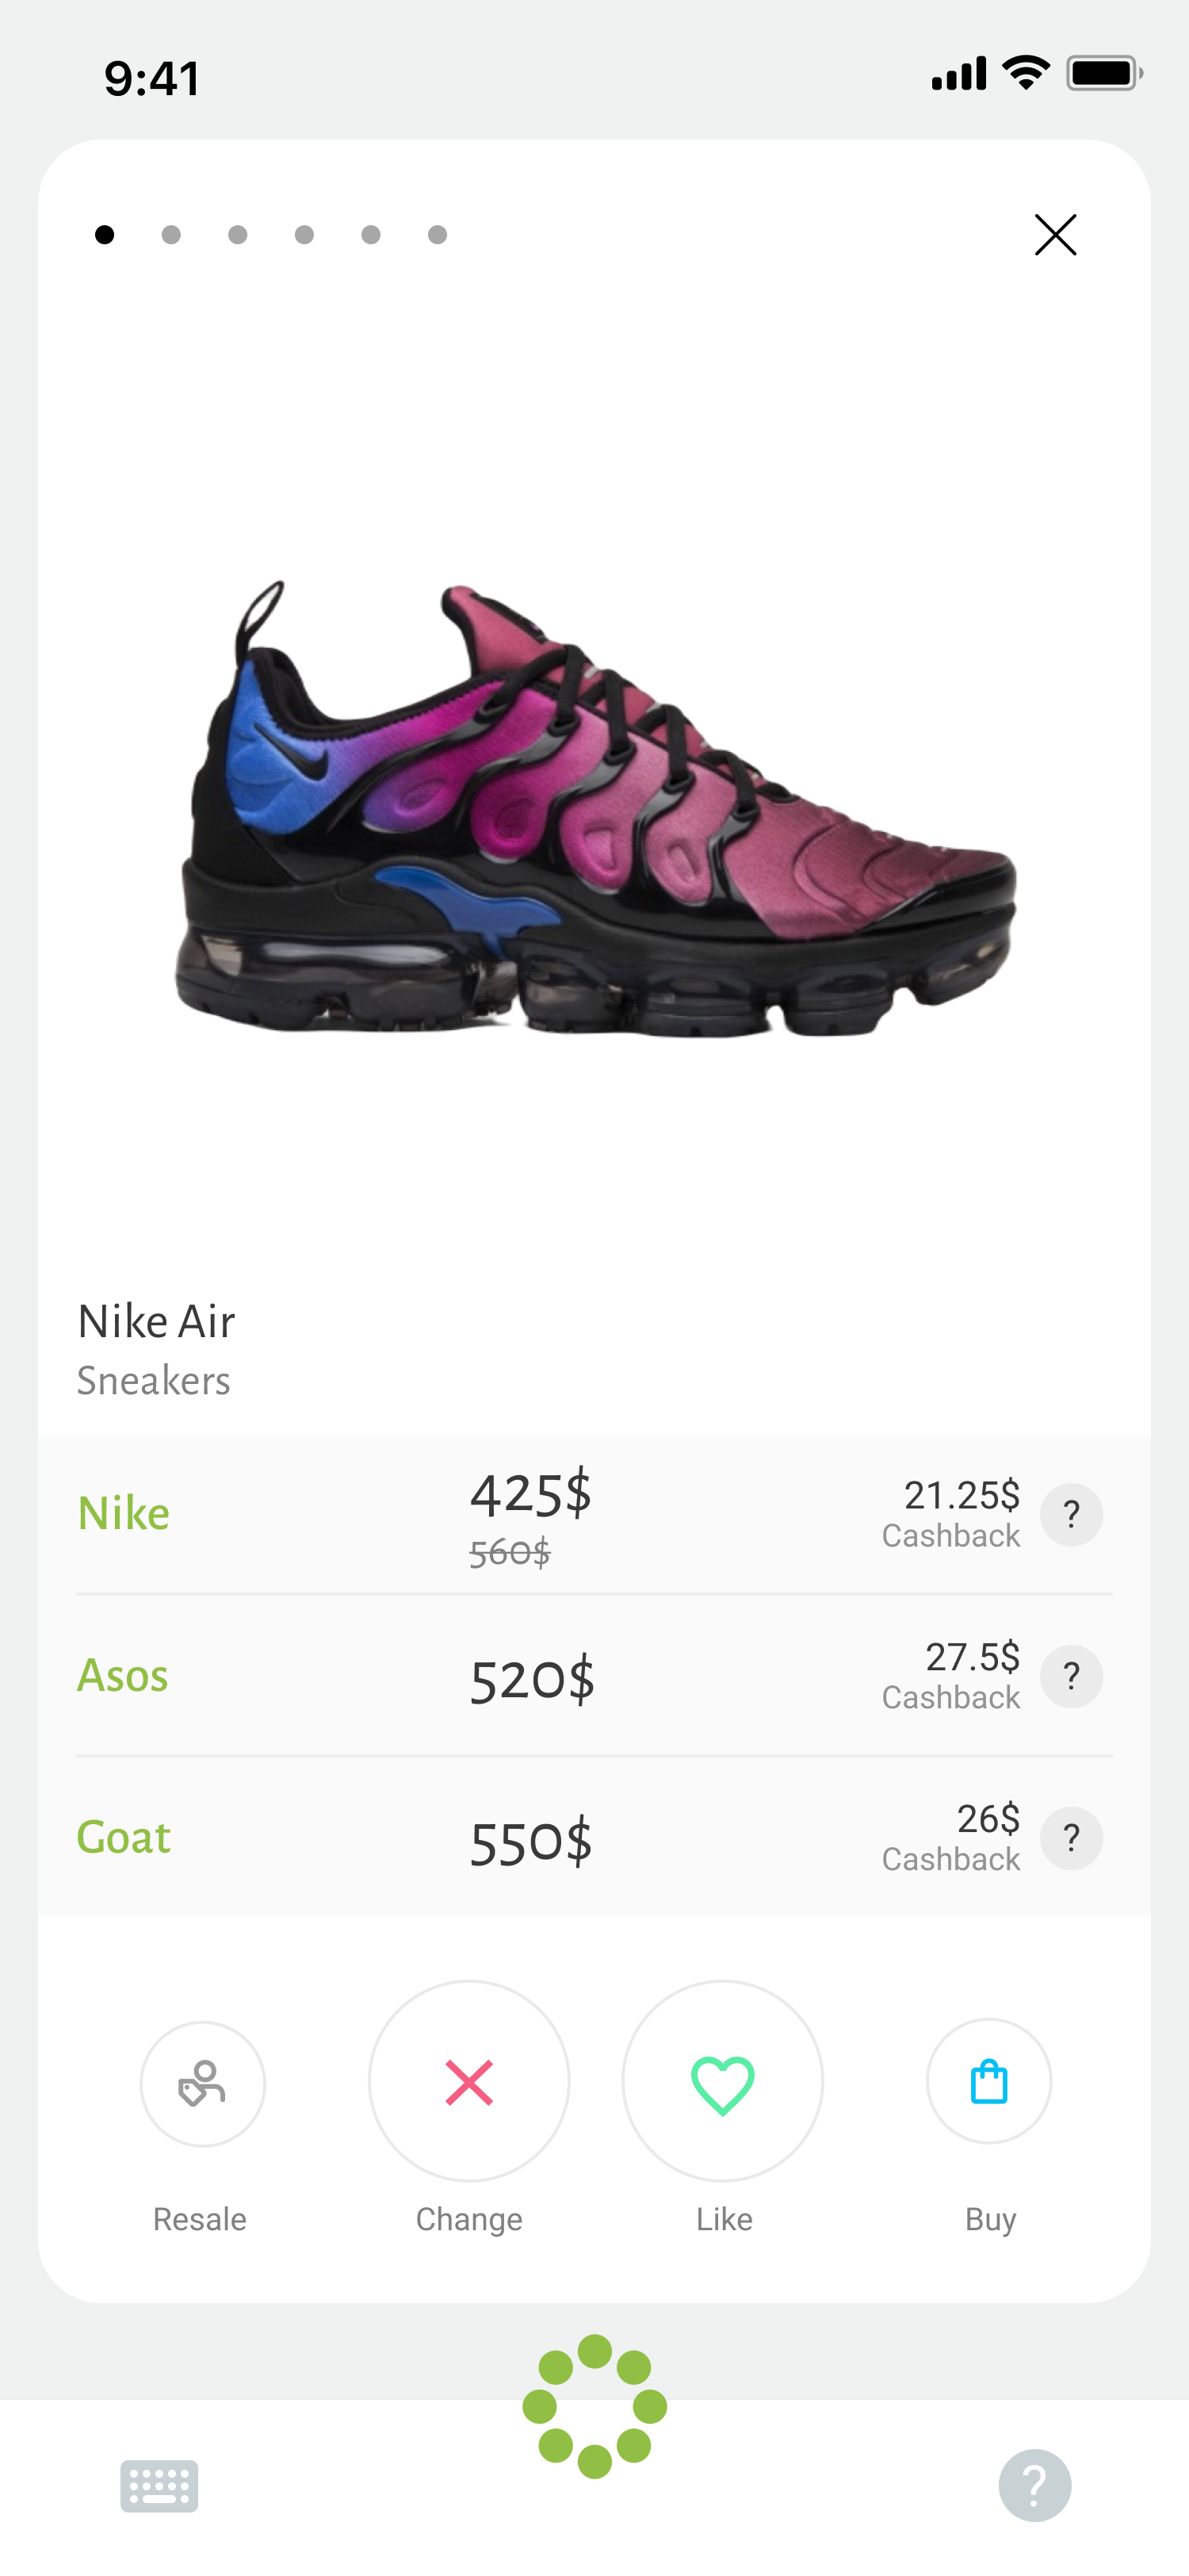Image resolution: width=1189 pixels, height=2576 pixels.
Task: Go to third image page dot
Action: pos(238,235)
